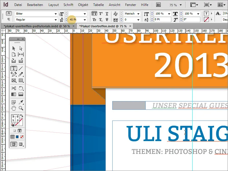Toggle All Caps formatting
The width and height of the screenshot is (228, 171).
94,14
